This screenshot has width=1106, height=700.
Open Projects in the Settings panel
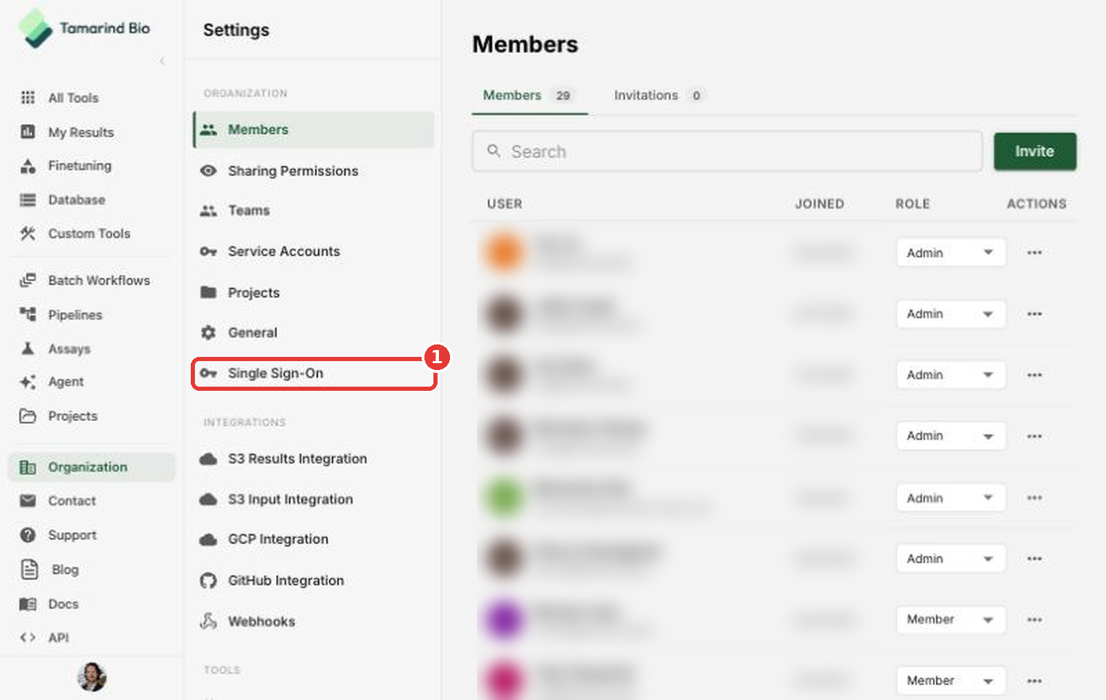(314, 293)
